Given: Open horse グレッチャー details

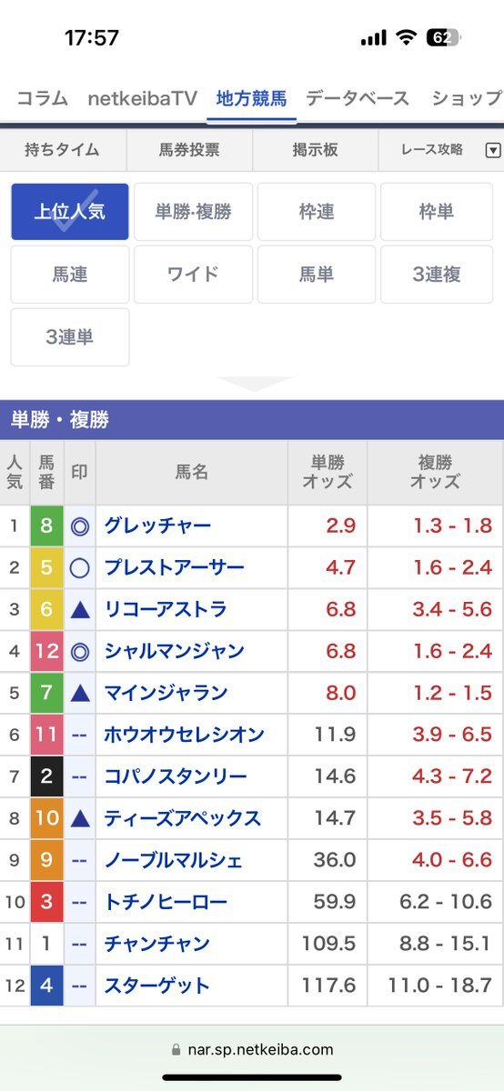Looking at the screenshot, I should 157,525.
